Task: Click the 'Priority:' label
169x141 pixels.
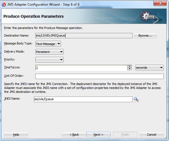Action: 9,59
